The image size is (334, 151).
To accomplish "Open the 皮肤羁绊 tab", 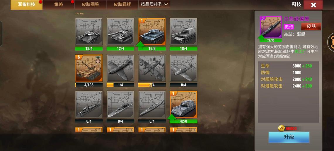I will 122,4.
